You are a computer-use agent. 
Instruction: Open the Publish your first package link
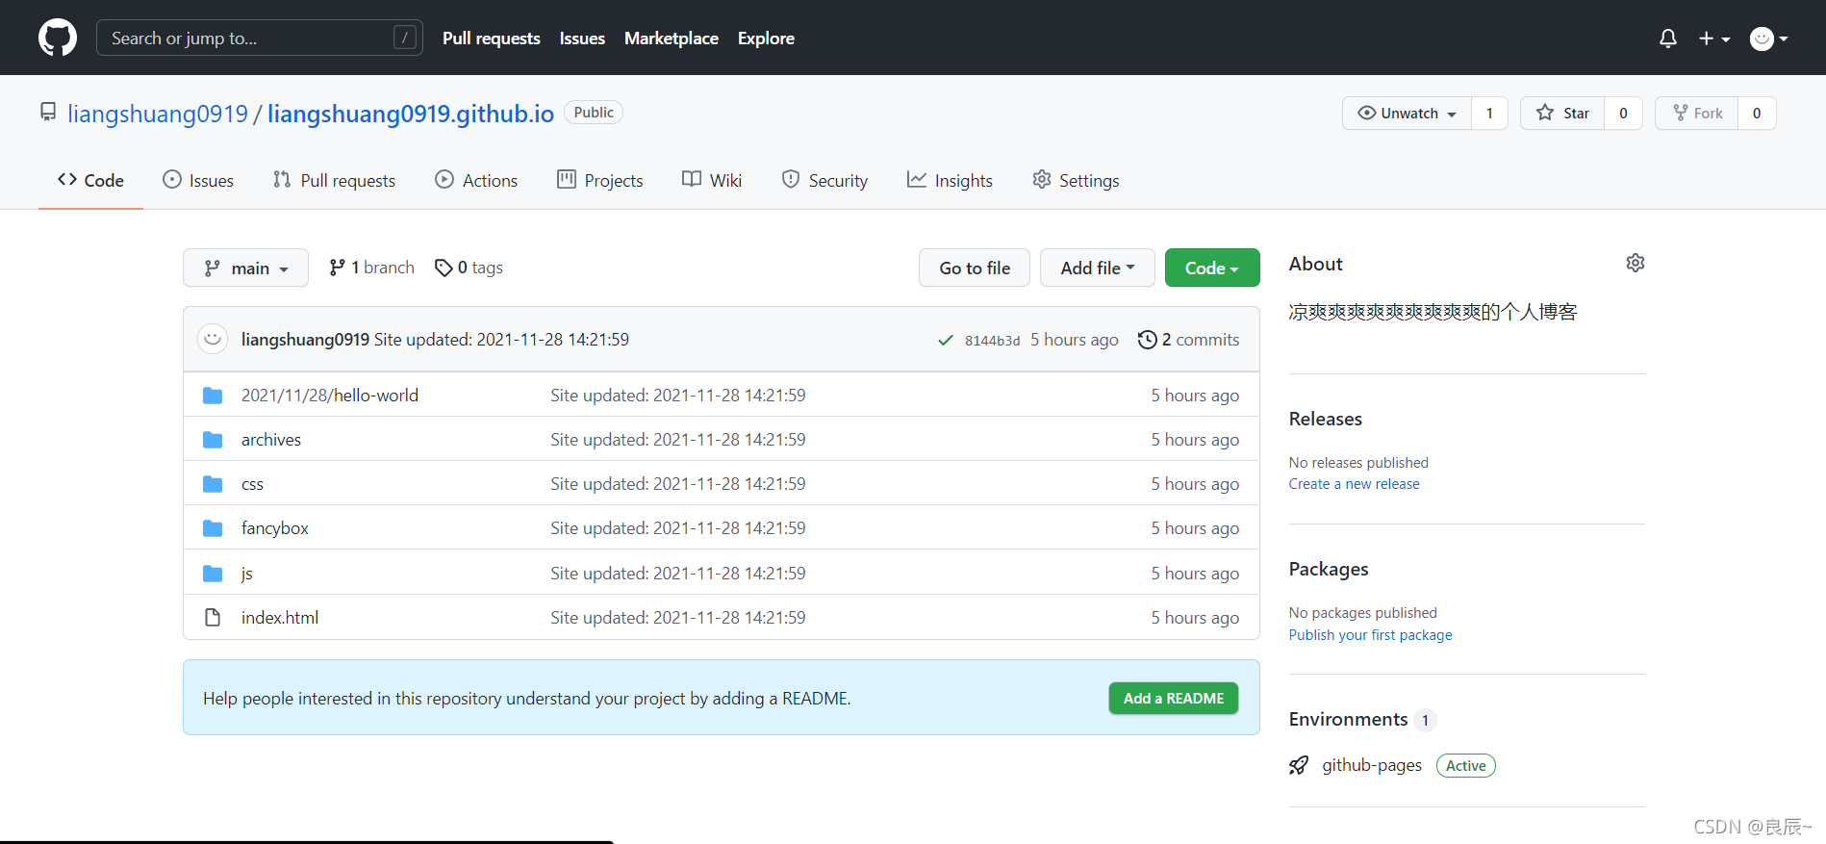pos(1370,635)
